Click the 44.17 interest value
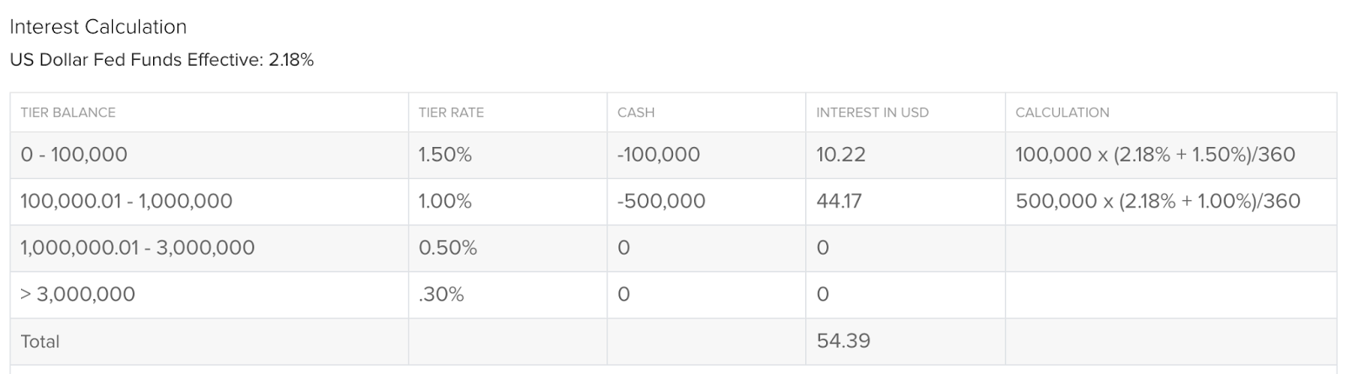The height and width of the screenshot is (374, 1346). point(839,202)
